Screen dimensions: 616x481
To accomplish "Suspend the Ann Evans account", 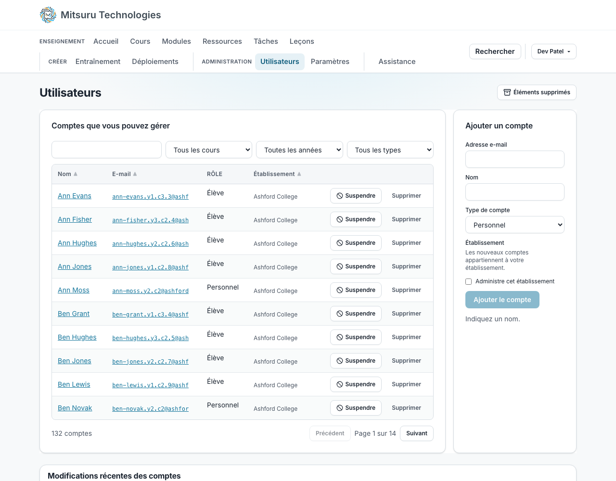I will pos(356,196).
